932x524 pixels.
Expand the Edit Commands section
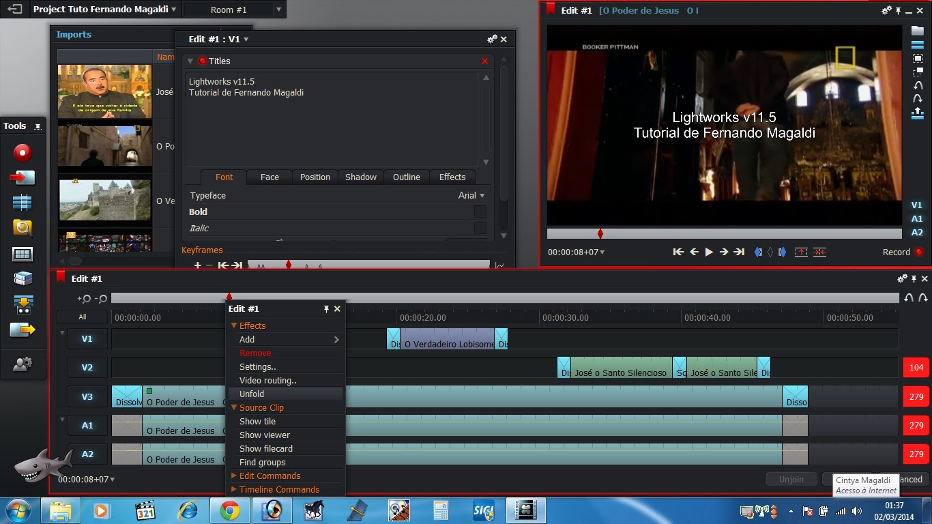(x=234, y=476)
